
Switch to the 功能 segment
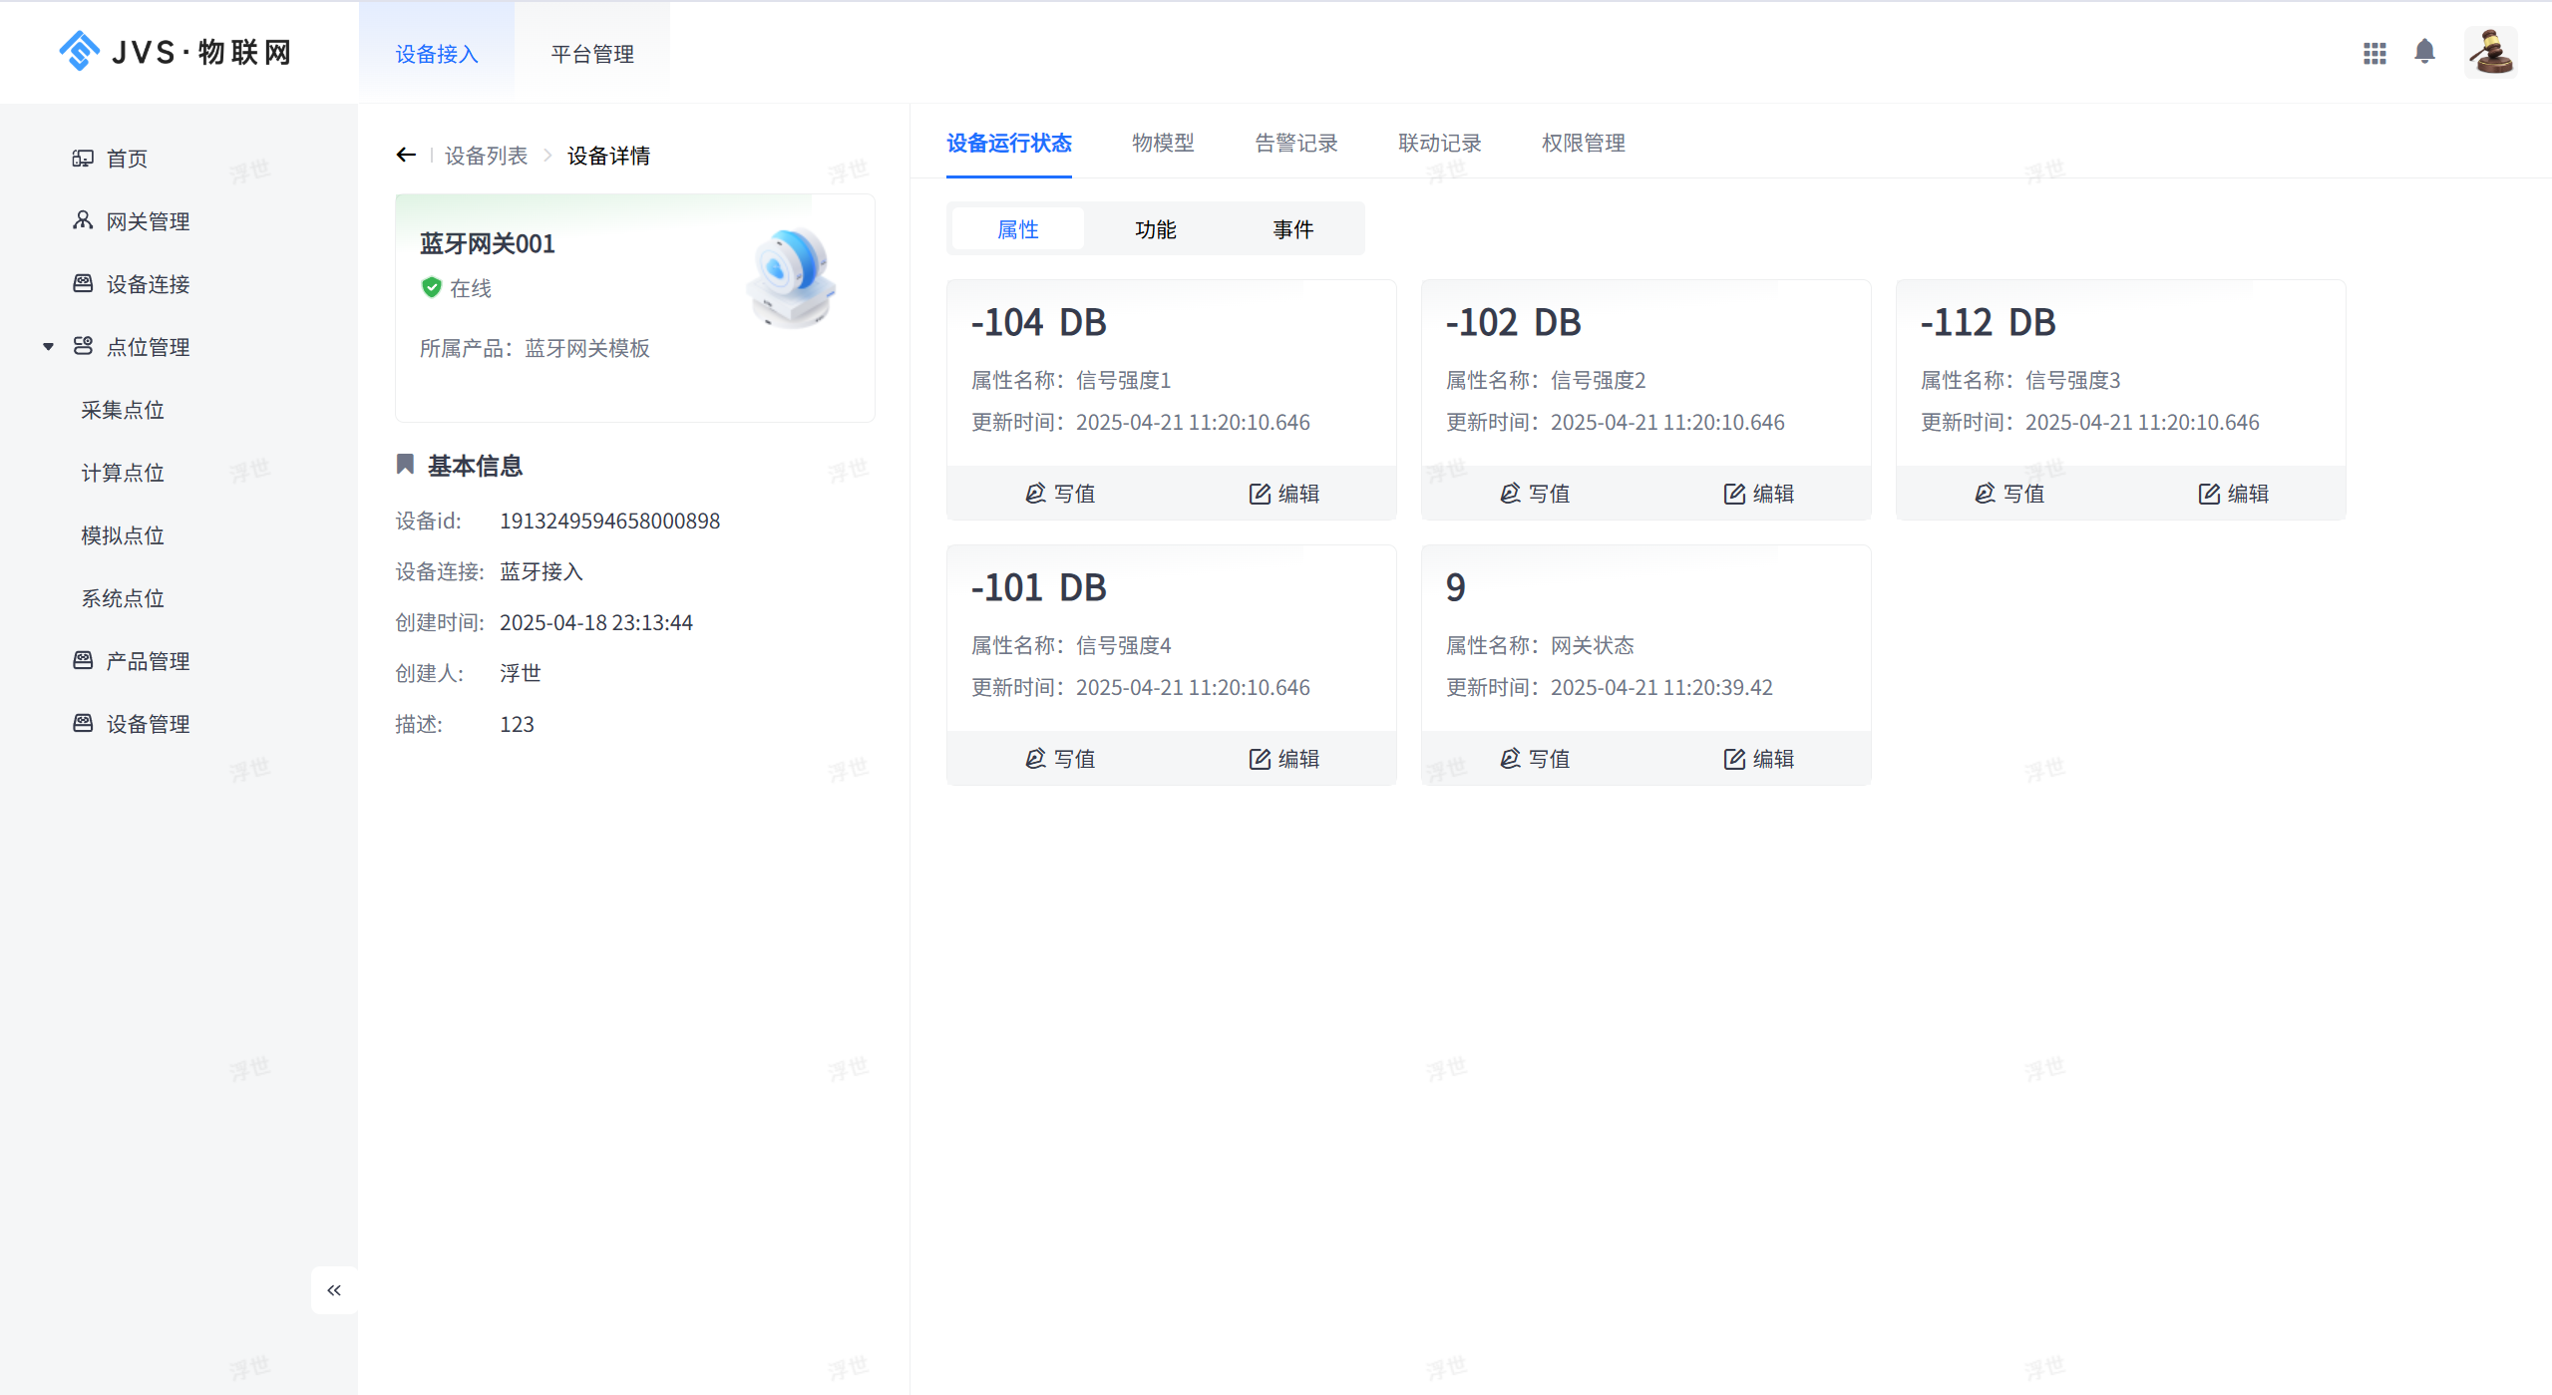1155,229
